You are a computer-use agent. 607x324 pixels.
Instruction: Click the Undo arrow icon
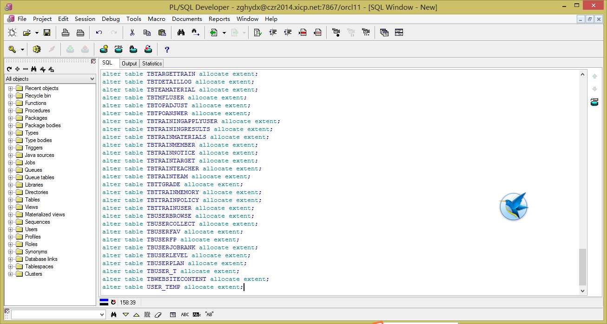point(99,32)
